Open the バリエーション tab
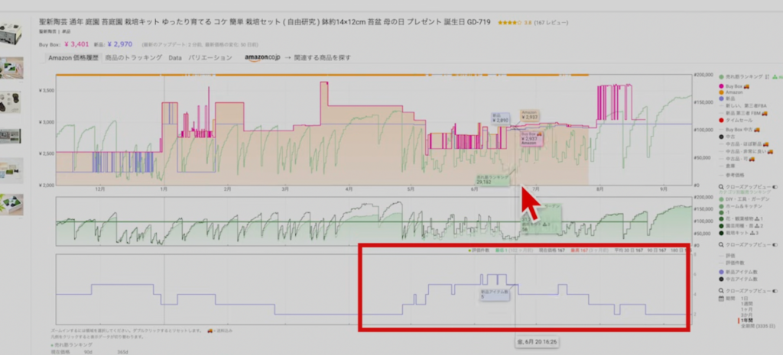Viewport: 783px width, 355px height. [x=210, y=57]
